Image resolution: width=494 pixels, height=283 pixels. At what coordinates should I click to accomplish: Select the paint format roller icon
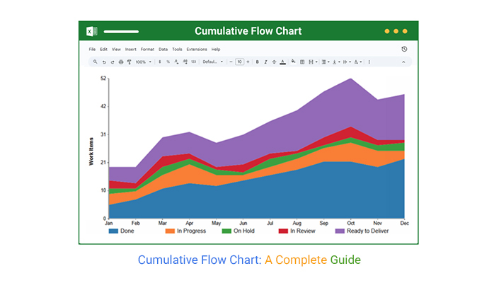(x=129, y=62)
